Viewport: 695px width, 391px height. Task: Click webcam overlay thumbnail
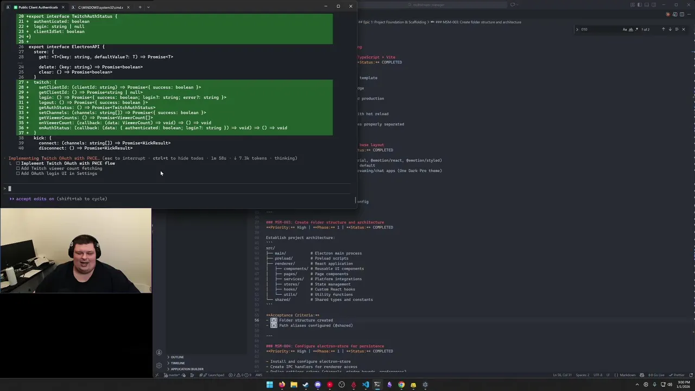pyautogui.click(x=76, y=251)
